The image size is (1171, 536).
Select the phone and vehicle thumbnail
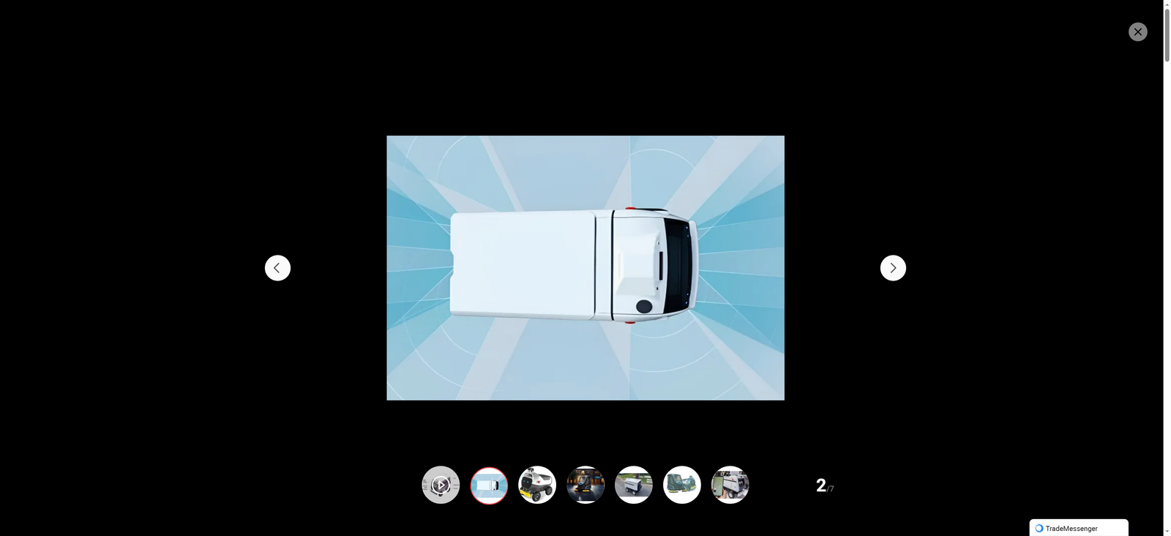click(730, 485)
